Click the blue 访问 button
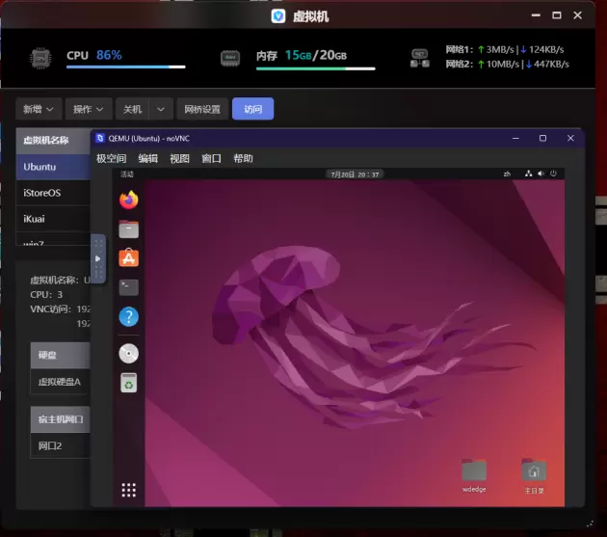Image resolution: width=607 pixels, height=537 pixels. (x=252, y=109)
